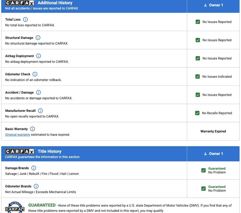Click the Manufacturer Recall row heading
The height and width of the screenshot is (213, 241).
coord(20,111)
